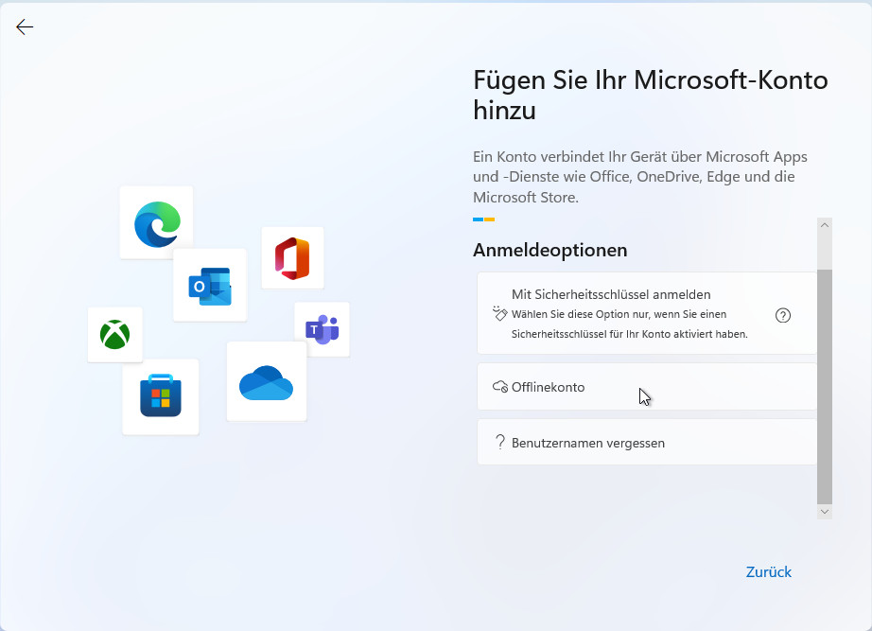The height and width of the screenshot is (631, 872).
Task: Click the cloud icon next to Offlinekonto
Action: click(x=500, y=387)
